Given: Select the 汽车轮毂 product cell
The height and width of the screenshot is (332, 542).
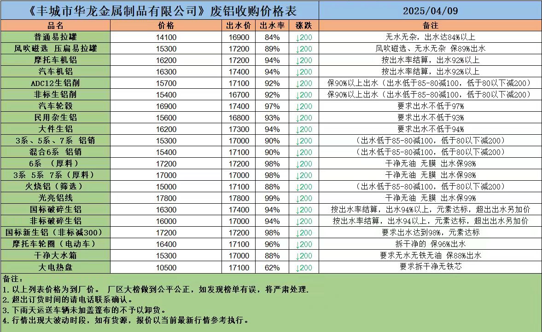Looking at the screenshot, I should click(x=56, y=106).
